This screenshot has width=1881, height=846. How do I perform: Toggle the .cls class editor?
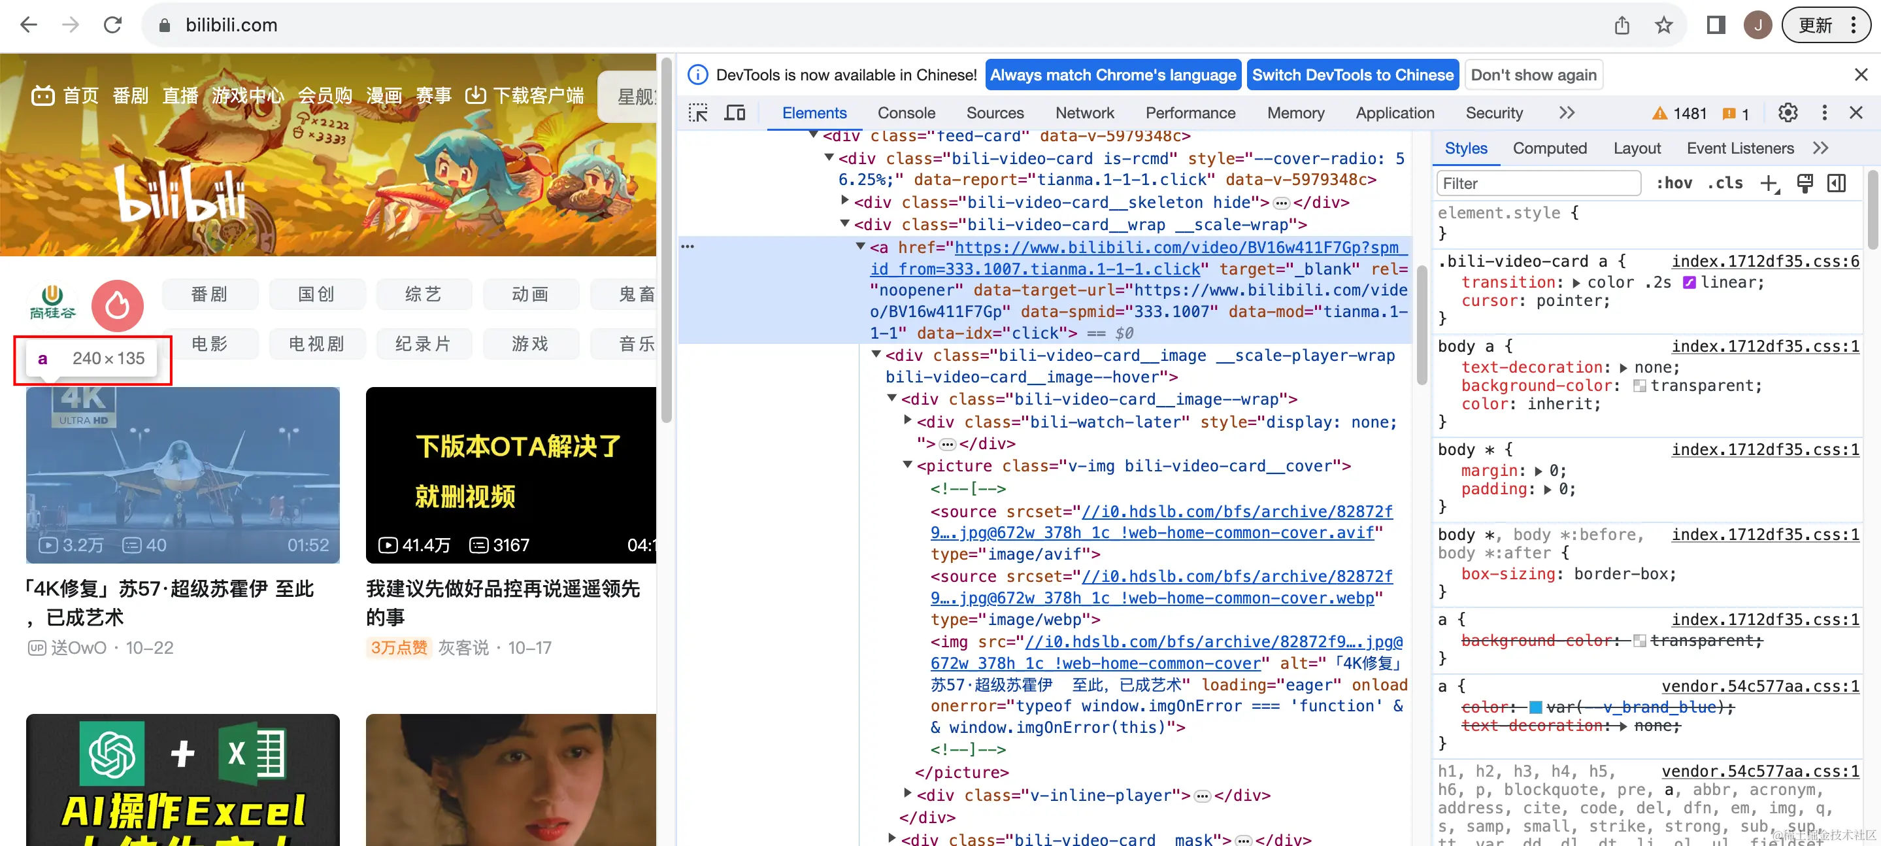click(x=1725, y=183)
